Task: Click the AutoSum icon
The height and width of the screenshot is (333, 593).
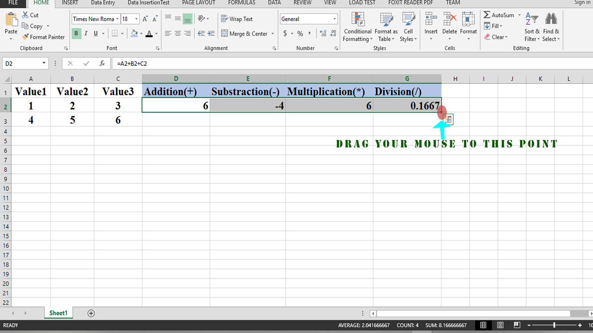Action: coord(487,15)
